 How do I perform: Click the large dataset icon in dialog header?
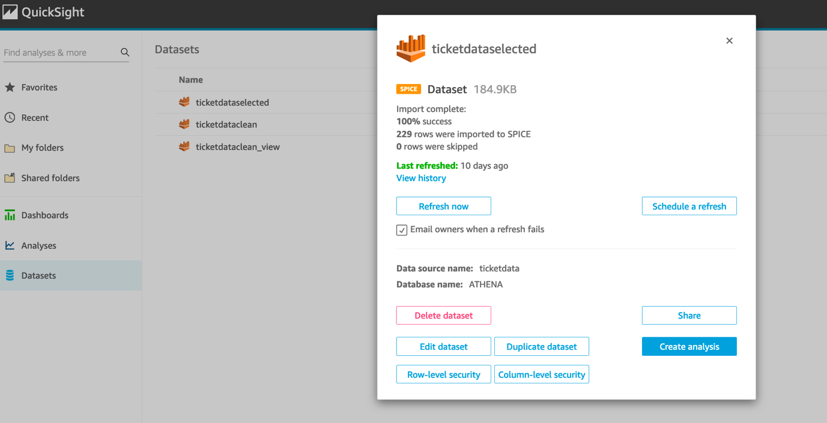coord(411,49)
